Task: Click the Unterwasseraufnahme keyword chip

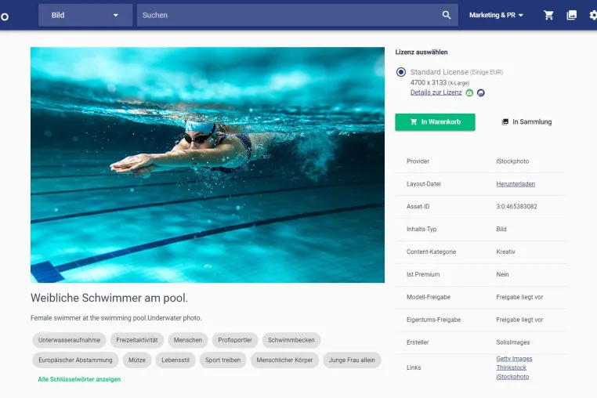Action: pos(69,340)
